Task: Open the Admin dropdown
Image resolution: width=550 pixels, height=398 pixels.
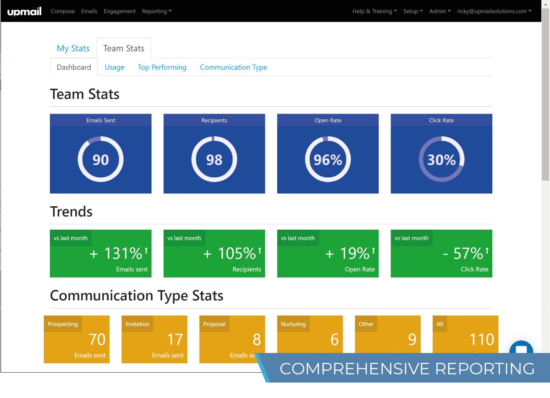Action: [440, 11]
